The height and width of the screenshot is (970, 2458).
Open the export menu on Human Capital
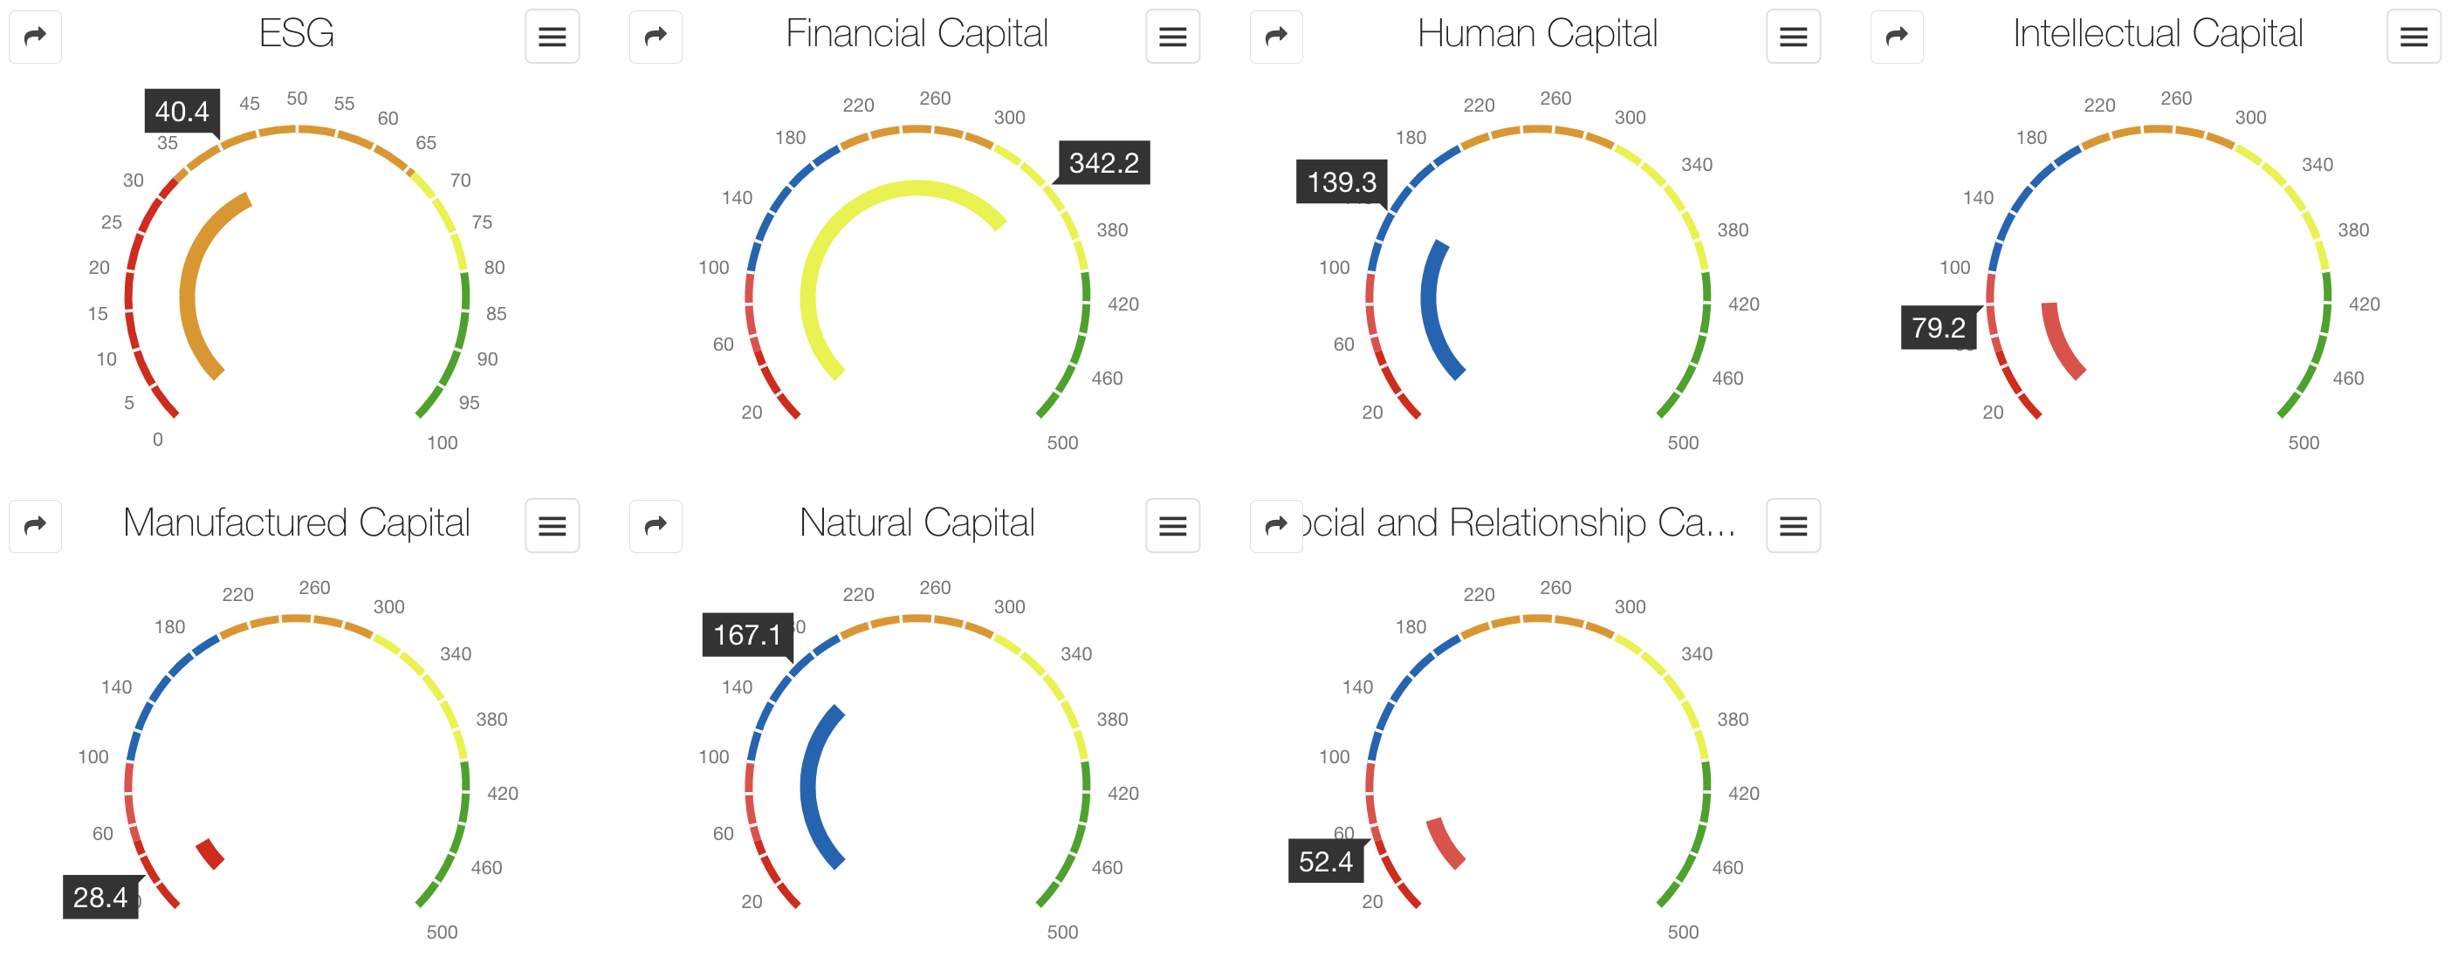(1793, 37)
